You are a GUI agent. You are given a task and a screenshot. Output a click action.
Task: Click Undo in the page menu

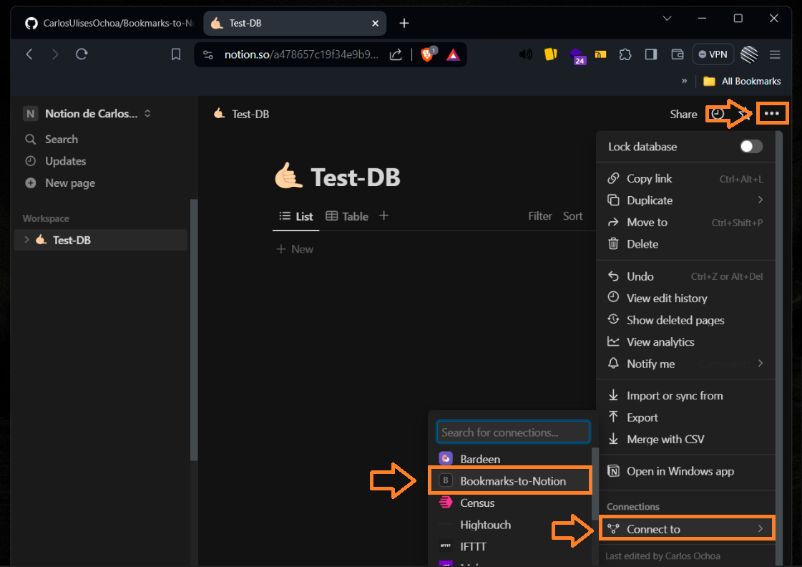point(685,276)
